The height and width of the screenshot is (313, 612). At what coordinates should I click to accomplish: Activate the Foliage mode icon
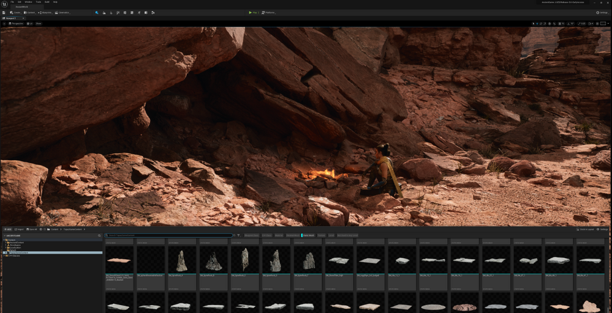111,12
